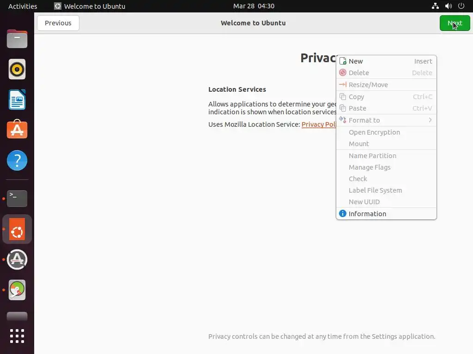Viewport: 473px width, 354px height.
Task: Open Software Updater in the dock
Action: tap(17, 260)
